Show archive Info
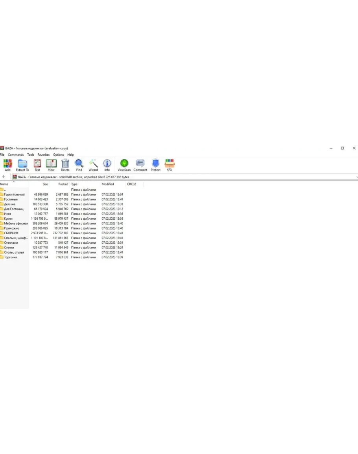 pyautogui.click(x=107, y=164)
